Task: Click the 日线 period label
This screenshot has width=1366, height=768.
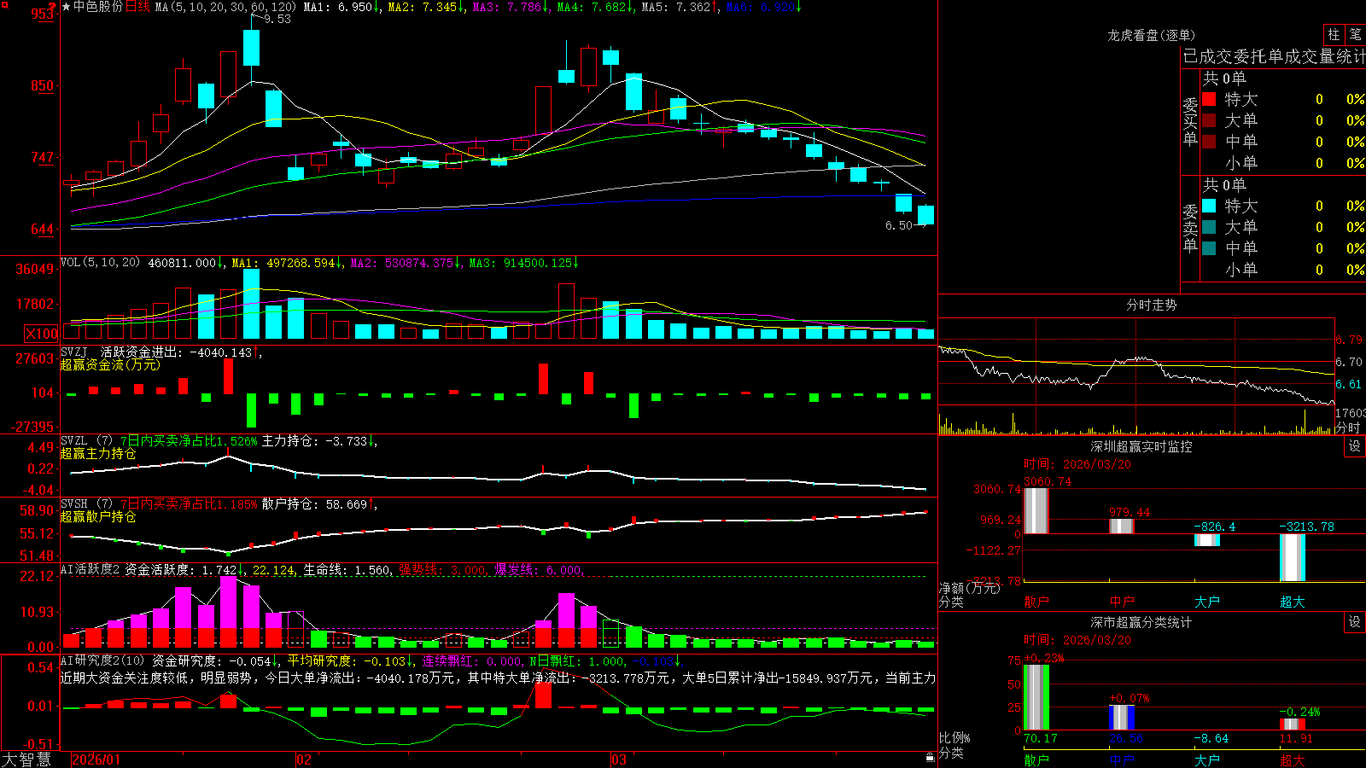Action: coord(137,7)
